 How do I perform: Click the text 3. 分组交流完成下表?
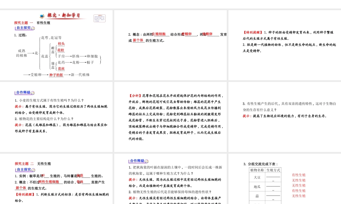click(x=261, y=164)
